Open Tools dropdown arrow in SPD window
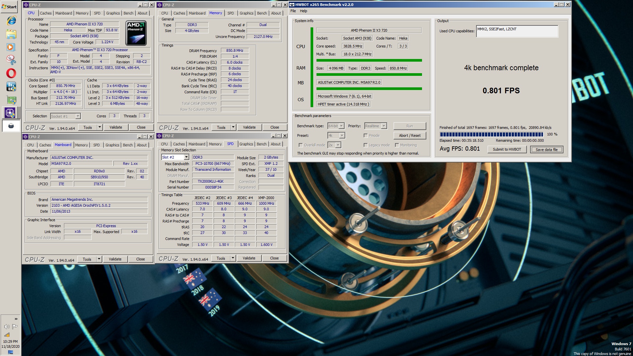This screenshot has width=633, height=356. (233, 258)
